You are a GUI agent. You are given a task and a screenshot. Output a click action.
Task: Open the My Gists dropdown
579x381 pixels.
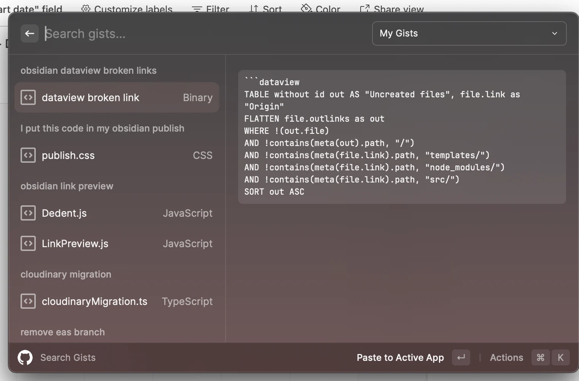coord(469,33)
